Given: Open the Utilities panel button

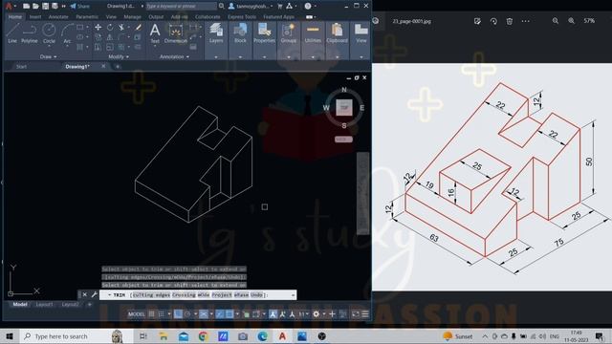Looking at the screenshot, I should [x=313, y=32].
